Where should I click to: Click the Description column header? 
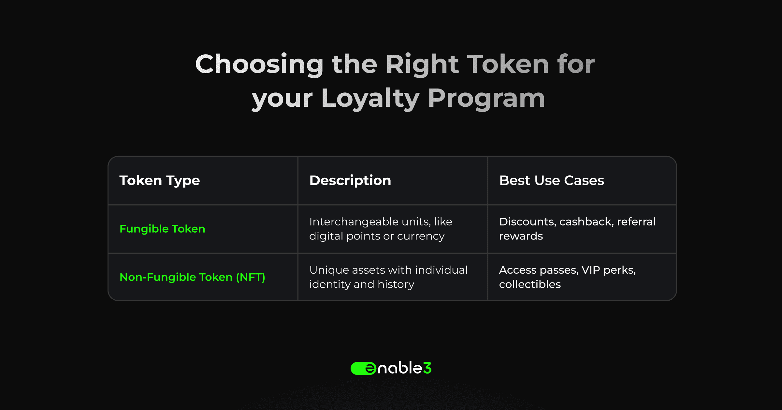(350, 180)
